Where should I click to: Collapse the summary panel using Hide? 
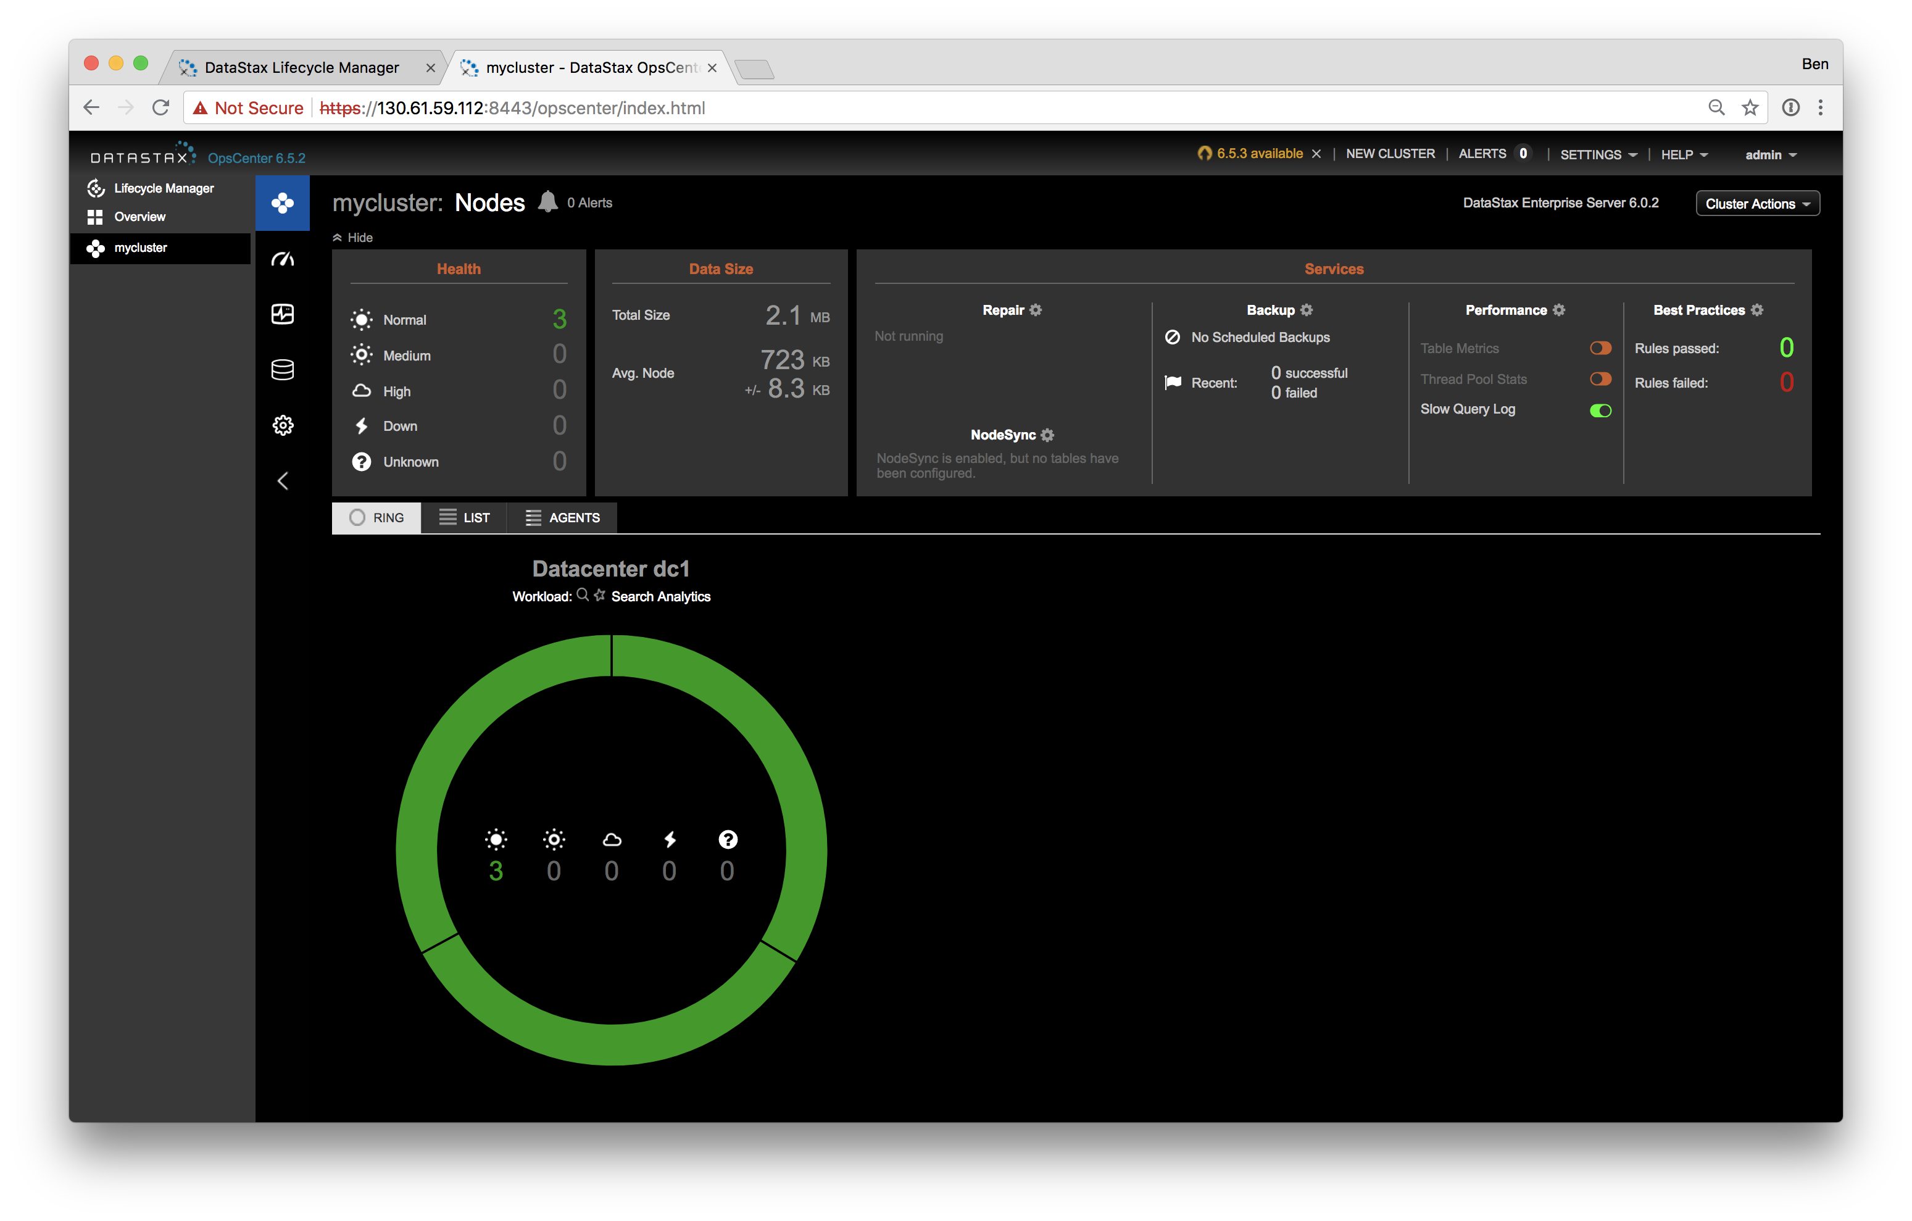[x=354, y=238]
